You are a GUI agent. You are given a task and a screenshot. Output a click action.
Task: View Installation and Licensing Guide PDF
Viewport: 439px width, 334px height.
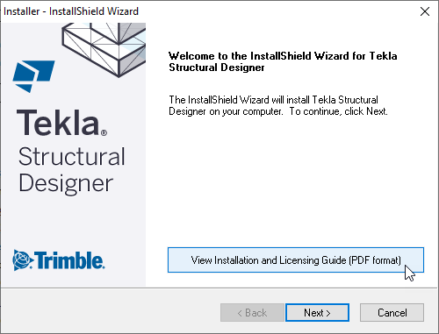[296, 260]
